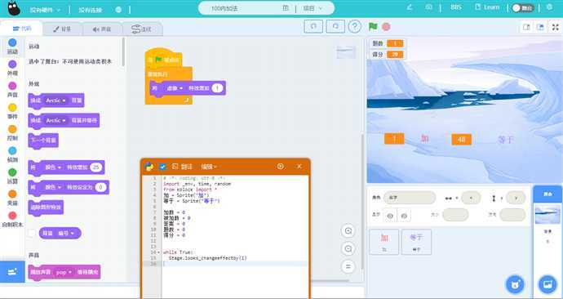Click the when-flag-clicked hat block
This screenshot has width=563, height=299.
tap(163, 59)
